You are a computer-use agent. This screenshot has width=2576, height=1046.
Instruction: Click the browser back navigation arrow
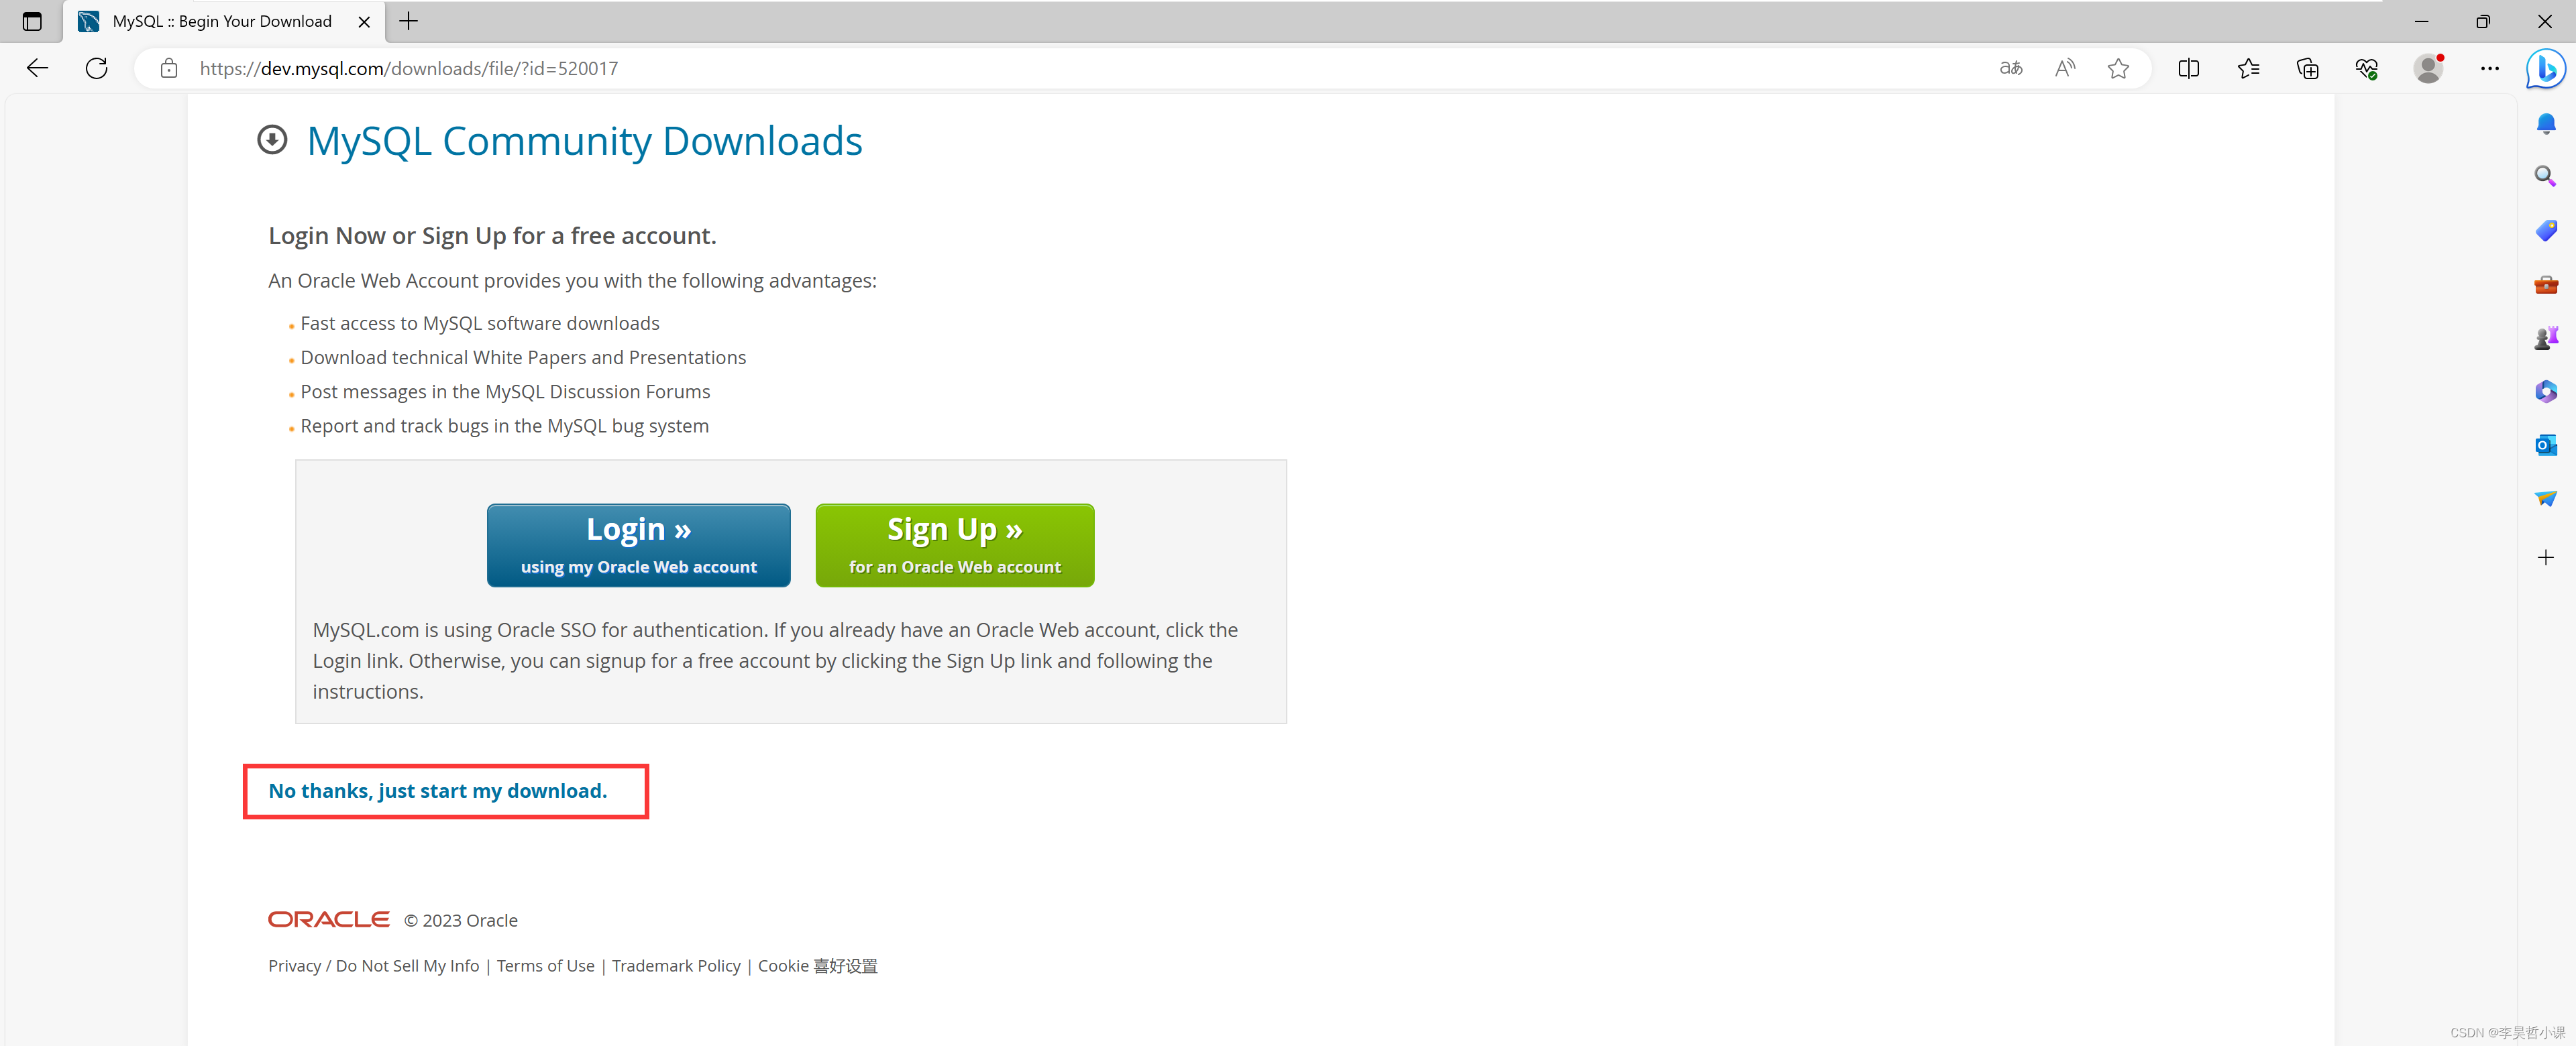click(36, 67)
